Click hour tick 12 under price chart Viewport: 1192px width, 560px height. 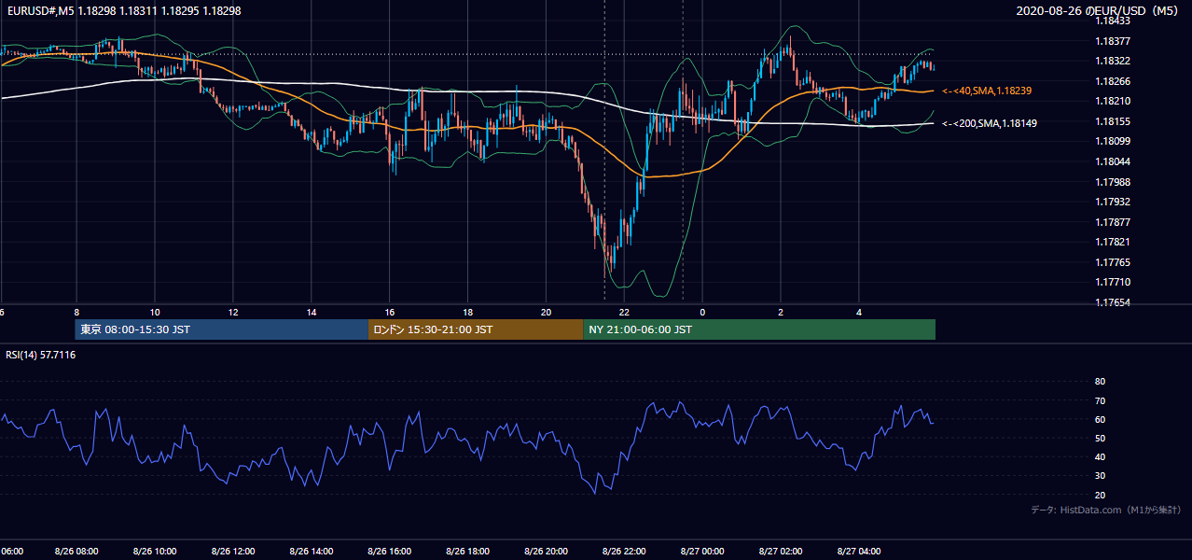coord(233,313)
